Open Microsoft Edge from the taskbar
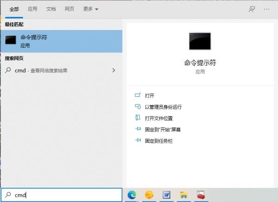 pos(132,195)
